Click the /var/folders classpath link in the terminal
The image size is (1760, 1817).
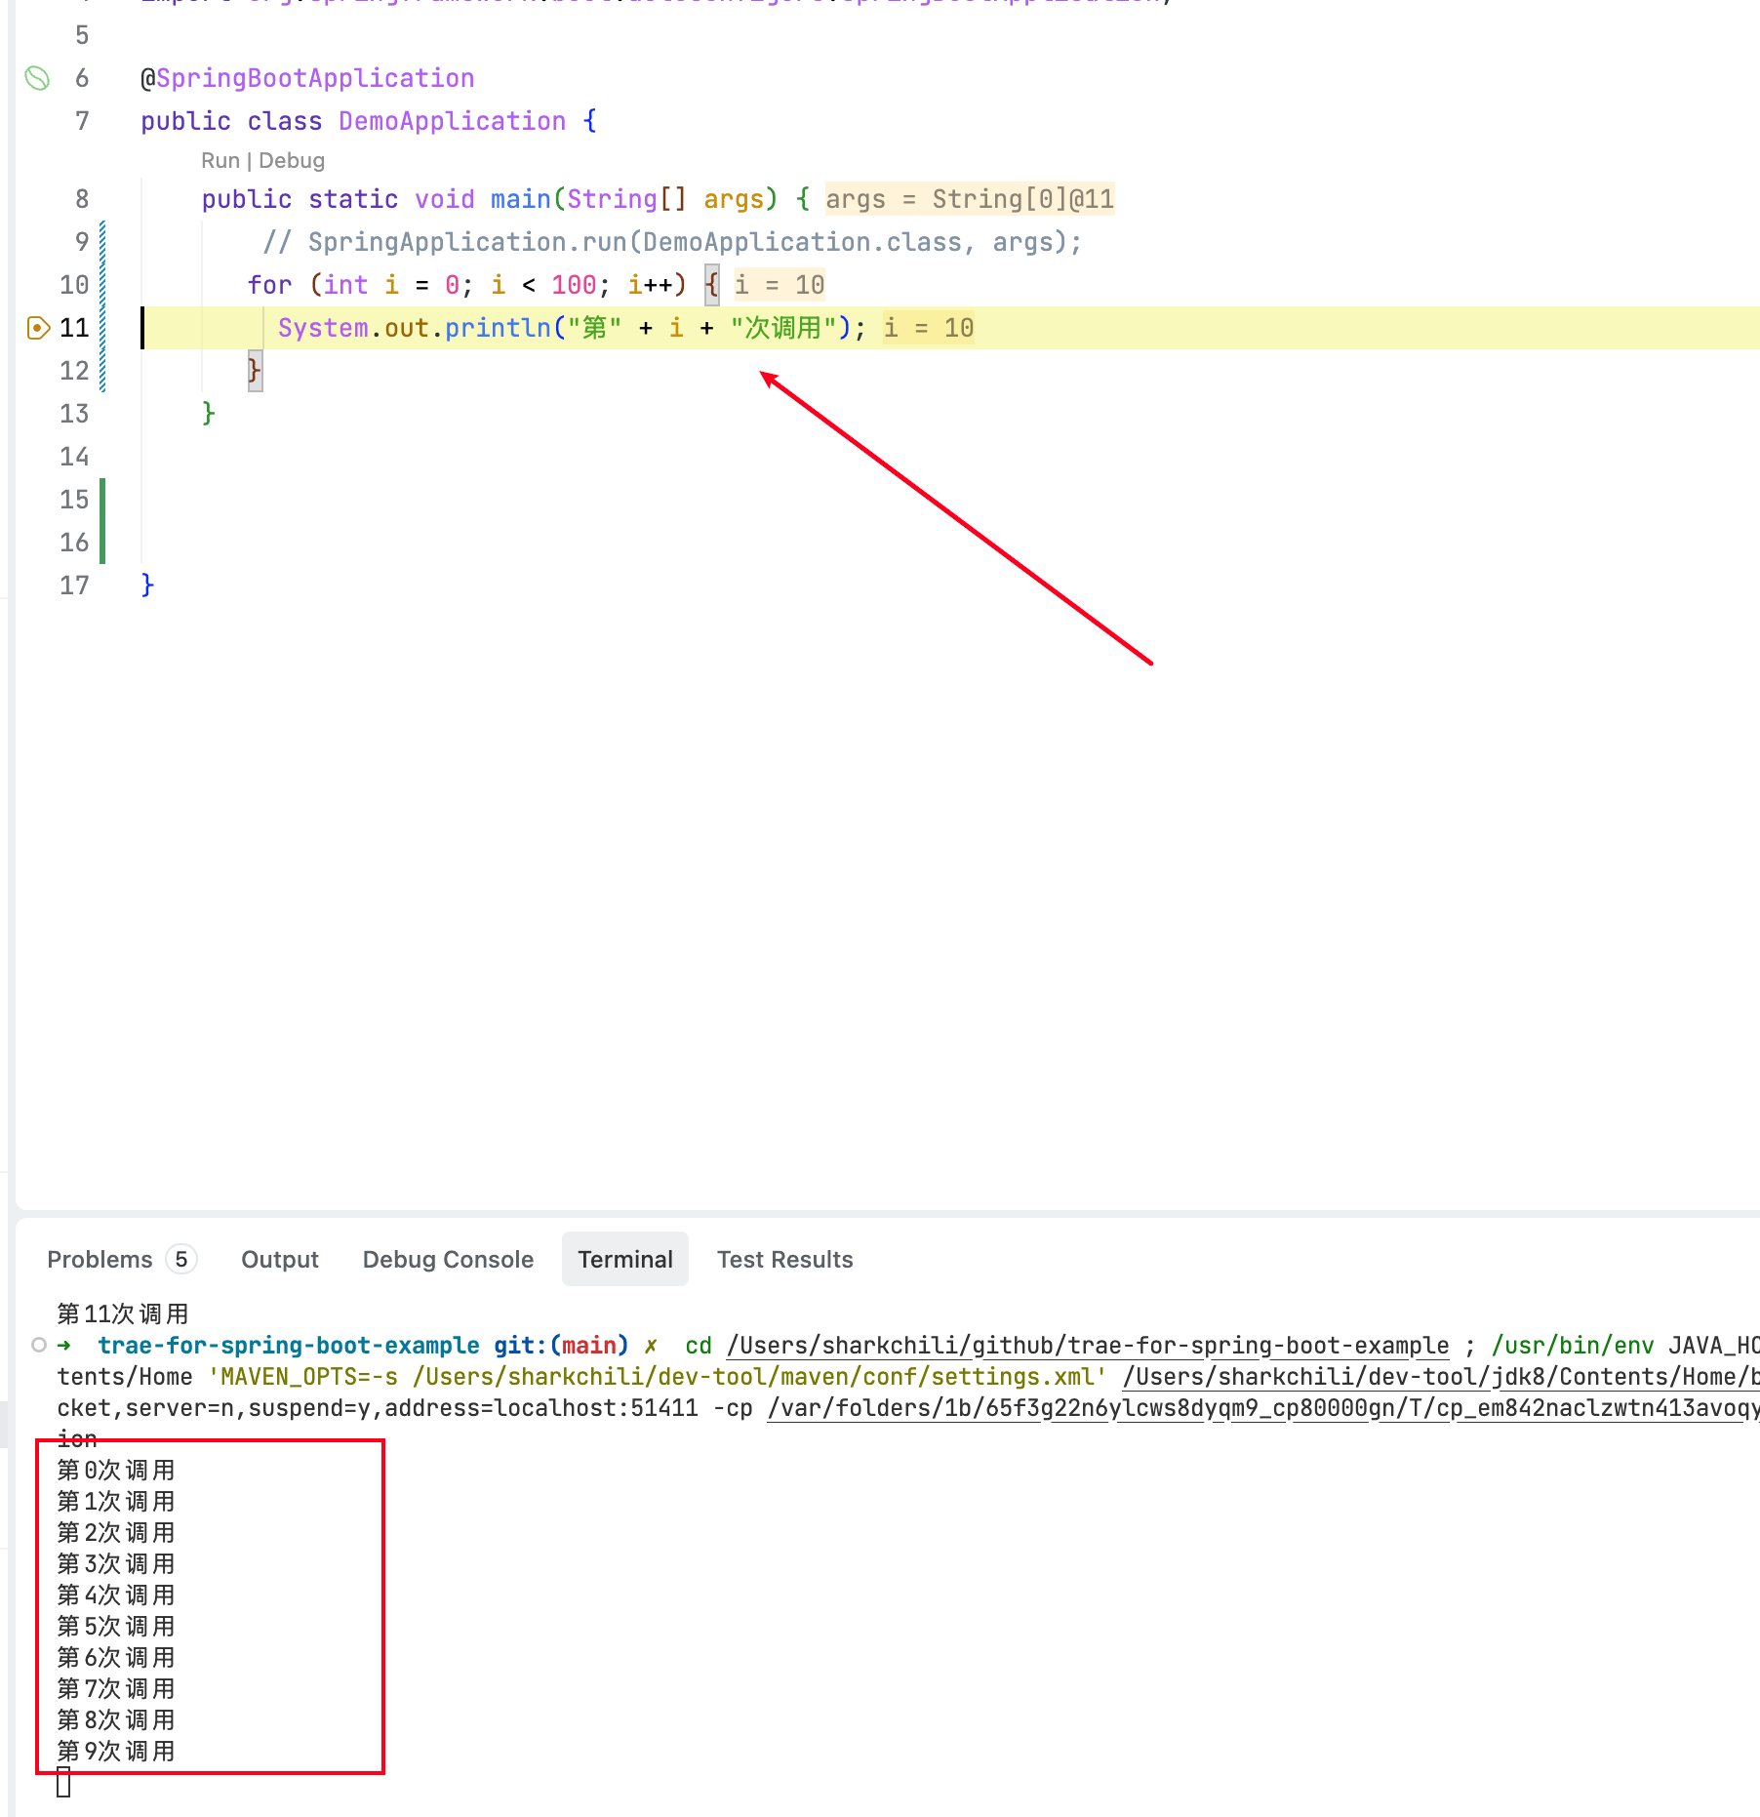pos(1263,1407)
